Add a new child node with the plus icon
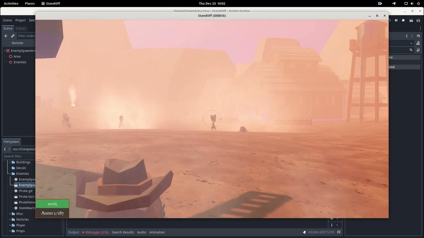424x238 pixels. [6, 36]
